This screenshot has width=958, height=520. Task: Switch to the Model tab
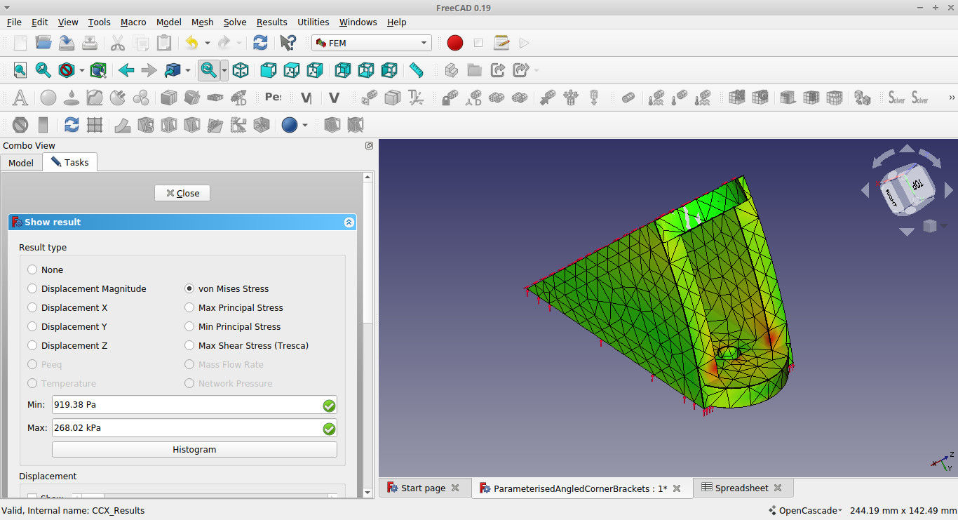point(21,162)
